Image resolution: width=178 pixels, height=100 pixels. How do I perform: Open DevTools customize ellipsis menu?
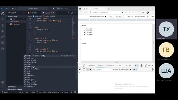tap(149, 66)
